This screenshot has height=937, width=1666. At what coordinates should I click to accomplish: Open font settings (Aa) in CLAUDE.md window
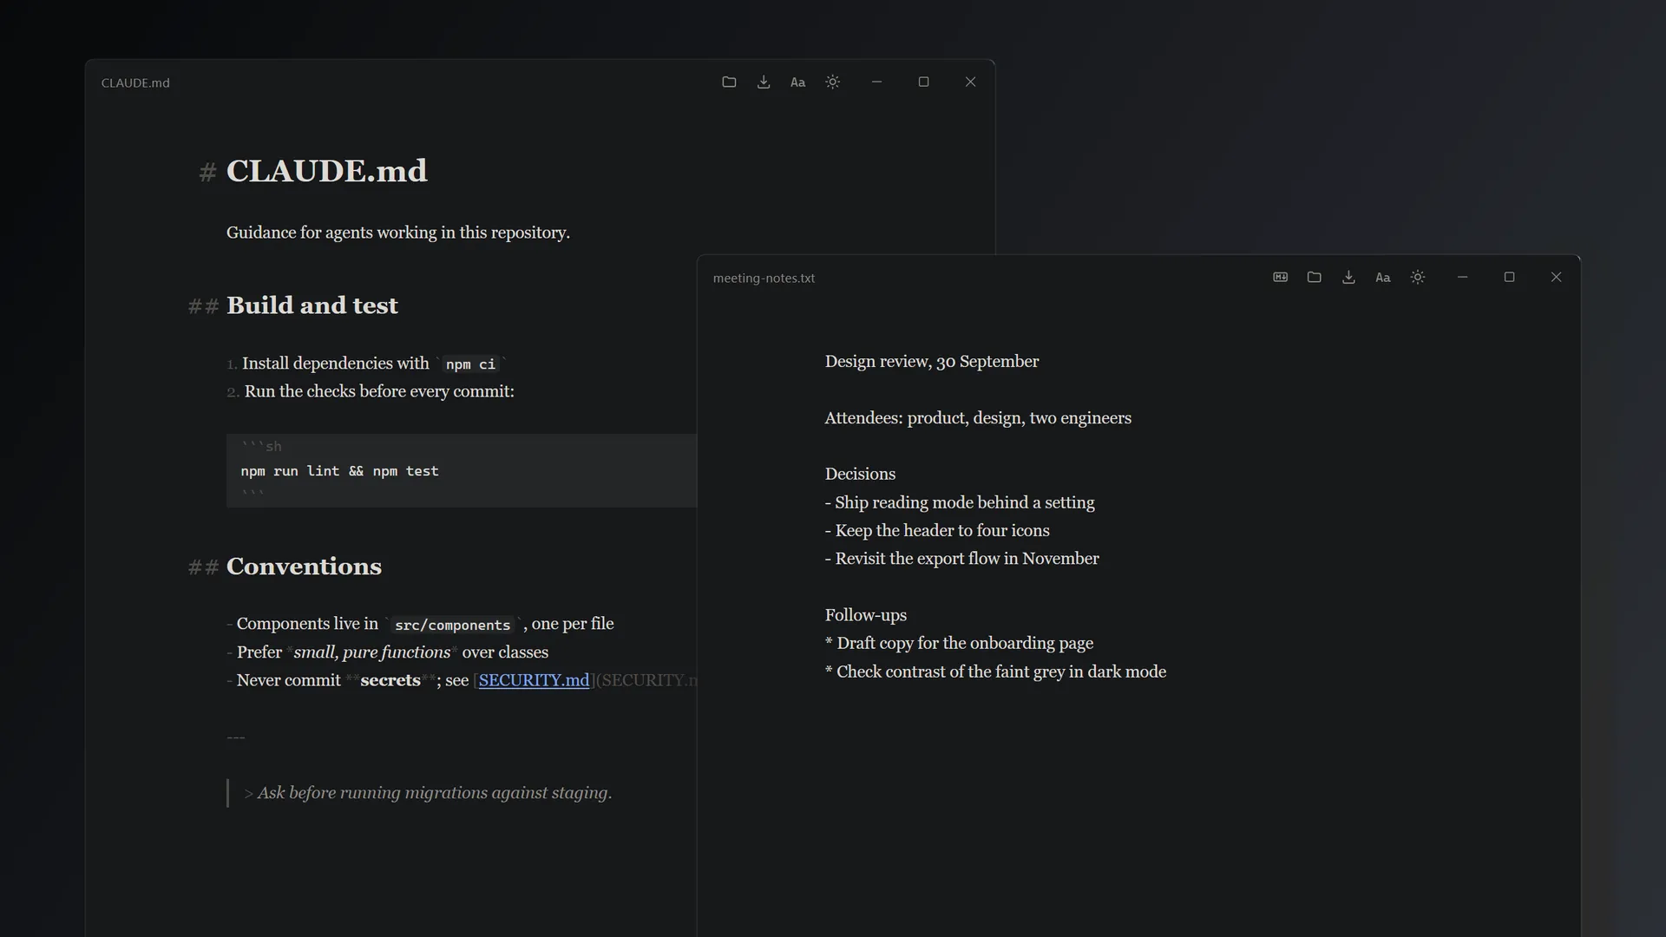[x=798, y=82]
